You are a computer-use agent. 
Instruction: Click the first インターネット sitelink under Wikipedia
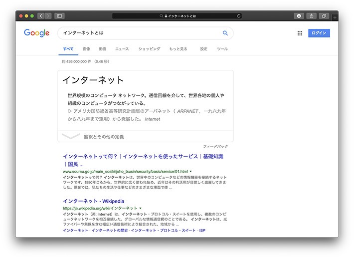tap(75, 230)
